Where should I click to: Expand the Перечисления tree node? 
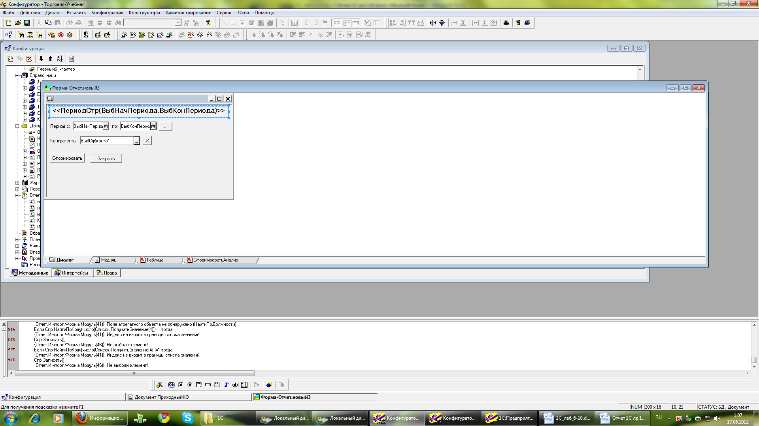click(17, 189)
